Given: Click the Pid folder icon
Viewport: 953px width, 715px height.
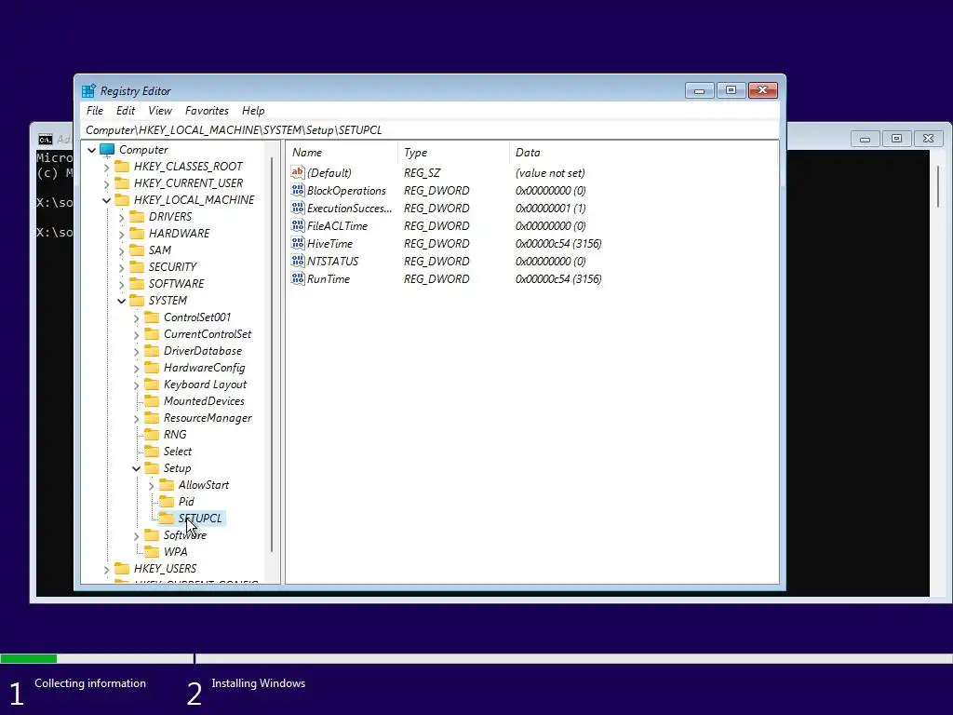Looking at the screenshot, I should click(167, 502).
